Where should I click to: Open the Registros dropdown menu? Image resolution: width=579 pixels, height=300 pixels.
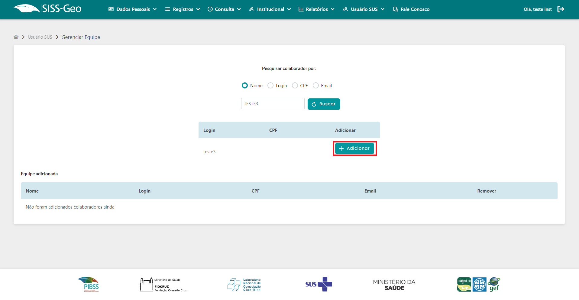tap(183, 9)
